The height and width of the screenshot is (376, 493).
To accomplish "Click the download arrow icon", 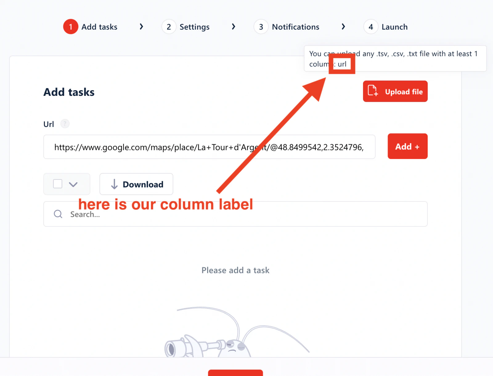I will point(114,184).
